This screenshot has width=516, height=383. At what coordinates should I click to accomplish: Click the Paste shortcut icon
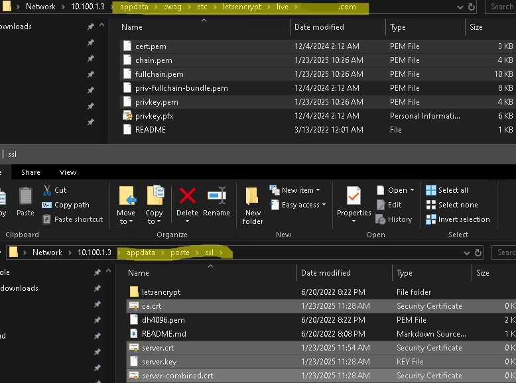[x=46, y=219]
